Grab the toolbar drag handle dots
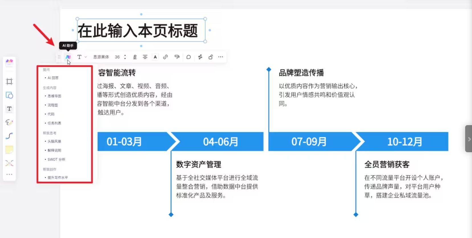472x238 pixels. (x=59, y=57)
